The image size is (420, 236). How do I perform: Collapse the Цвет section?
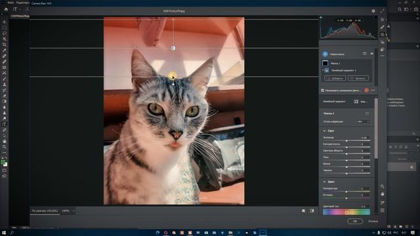pyautogui.click(x=324, y=182)
